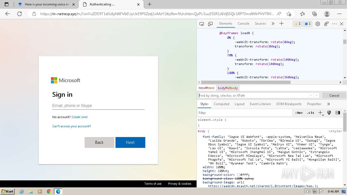This screenshot has height=195, width=347.
Task: Add a new DevTools tool tab
Action: (281, 24)
